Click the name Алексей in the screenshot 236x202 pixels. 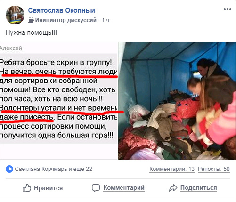[11, 48]
